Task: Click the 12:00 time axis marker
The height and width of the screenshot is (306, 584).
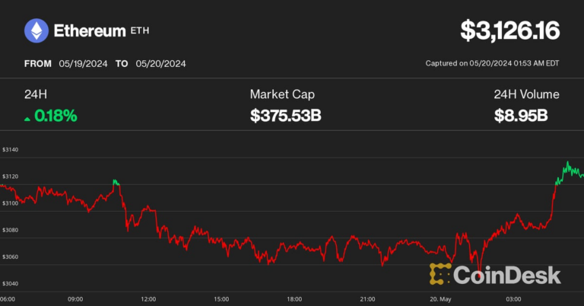Action: (148, 298)
